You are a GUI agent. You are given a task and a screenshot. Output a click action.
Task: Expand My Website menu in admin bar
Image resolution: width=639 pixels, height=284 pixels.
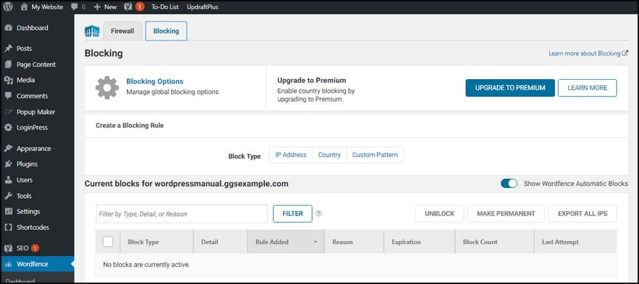pyautogui.click(x=42, y=7)
